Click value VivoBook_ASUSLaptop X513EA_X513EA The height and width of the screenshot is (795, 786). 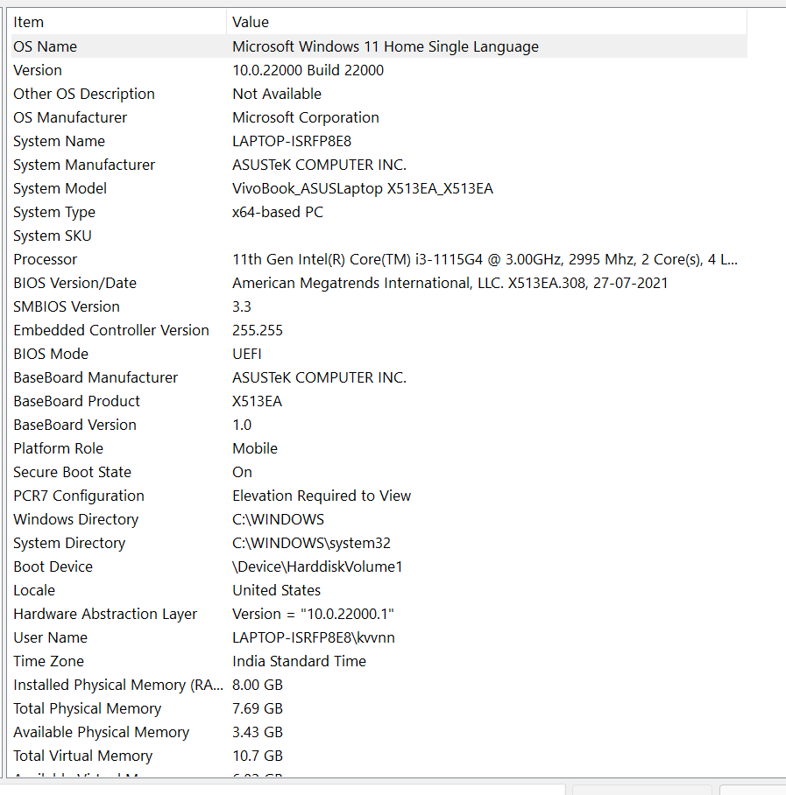tap(363, 188)
